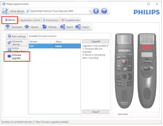
Task: Click the front-view SpeechMike device image
Action: point(124,71)
